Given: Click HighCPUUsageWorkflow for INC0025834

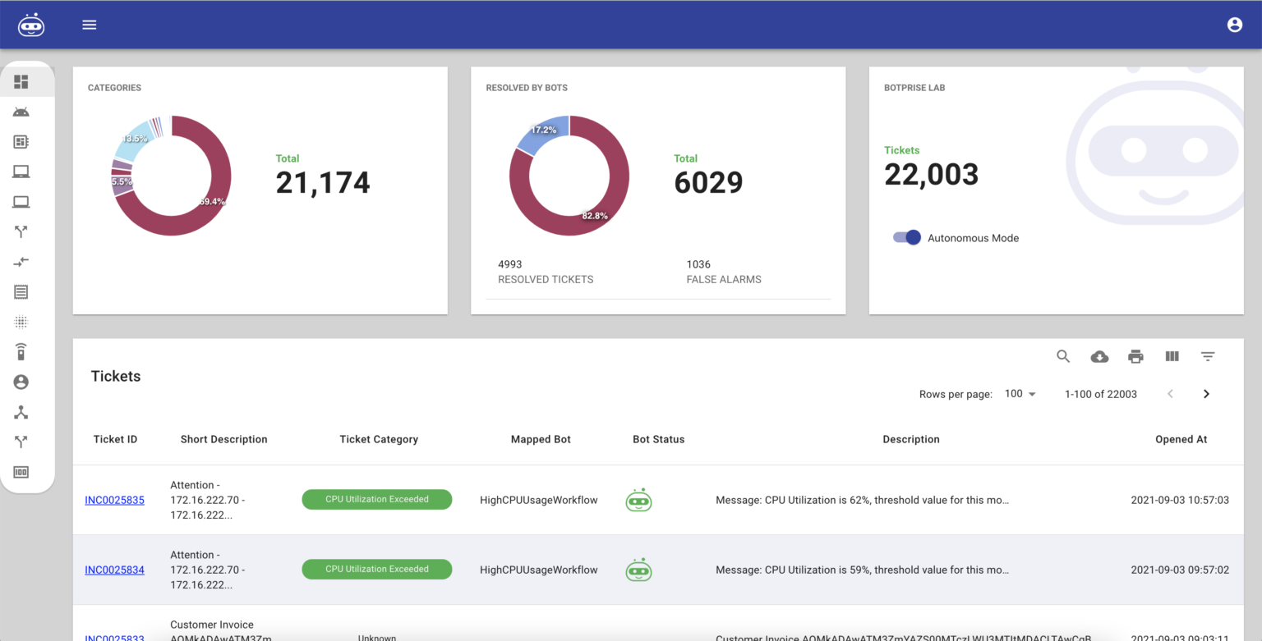Looking at the screenshot, I should point(539,570).
